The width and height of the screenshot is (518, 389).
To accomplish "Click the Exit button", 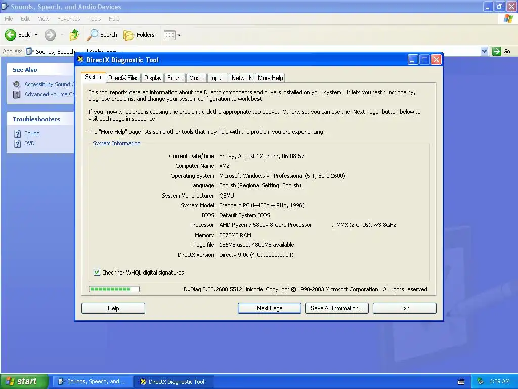I will [404, 308].
